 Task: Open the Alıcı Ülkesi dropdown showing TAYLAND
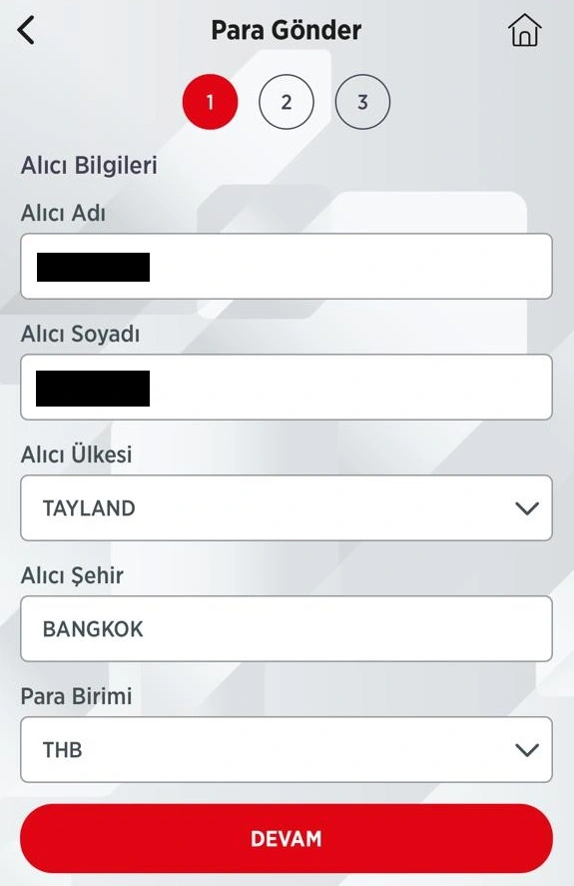tap(287, 508)
